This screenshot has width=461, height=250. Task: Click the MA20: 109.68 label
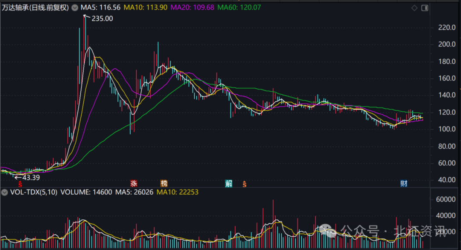click(x=192, y=8)
